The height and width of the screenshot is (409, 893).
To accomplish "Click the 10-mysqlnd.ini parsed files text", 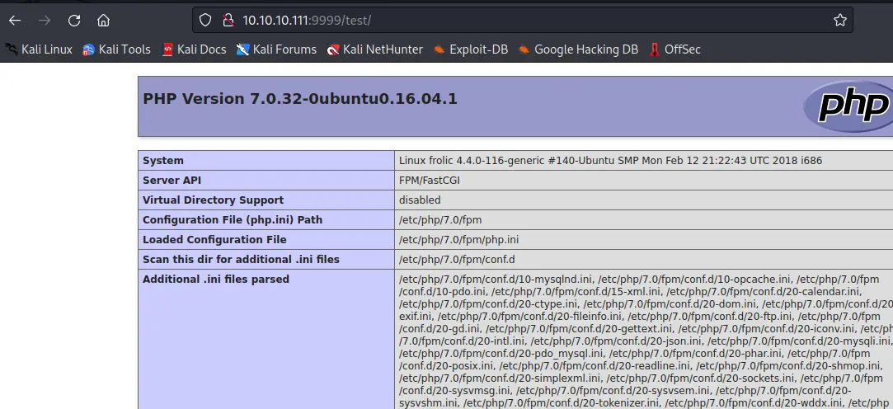I will click(x=496, y=279).
